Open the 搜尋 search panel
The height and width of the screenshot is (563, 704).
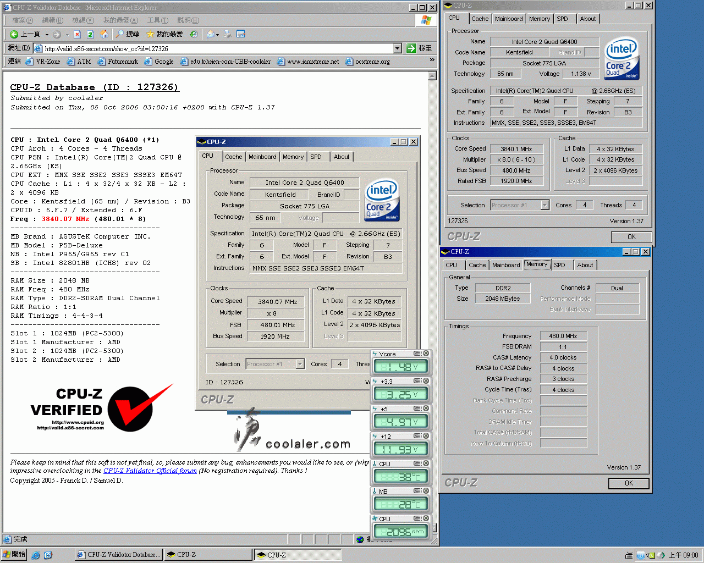pyautogui.click(x=128, y=34)
